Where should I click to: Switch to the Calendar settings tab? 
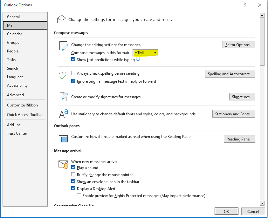(x=14, y=34)
